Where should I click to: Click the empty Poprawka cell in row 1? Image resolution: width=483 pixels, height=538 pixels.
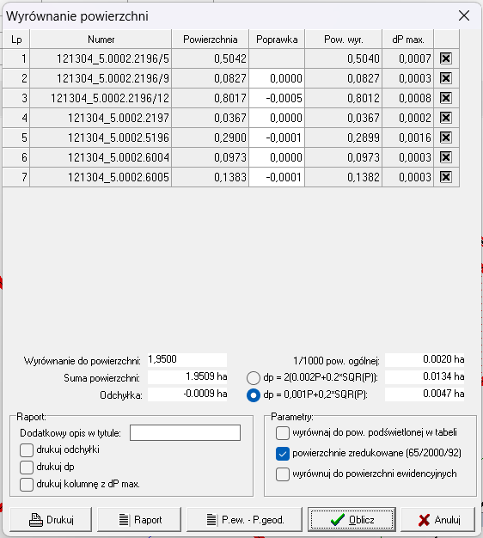point(277,58)
